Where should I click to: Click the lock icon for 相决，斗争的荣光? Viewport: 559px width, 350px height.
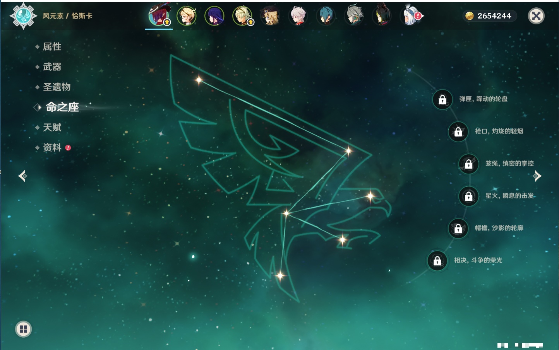437,261
